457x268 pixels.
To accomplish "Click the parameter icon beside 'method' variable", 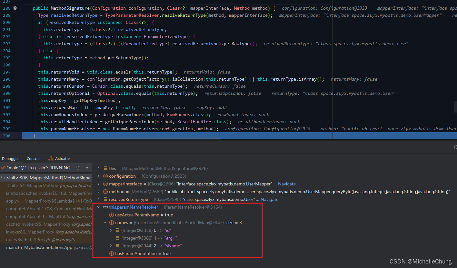I will coord(105,192).
